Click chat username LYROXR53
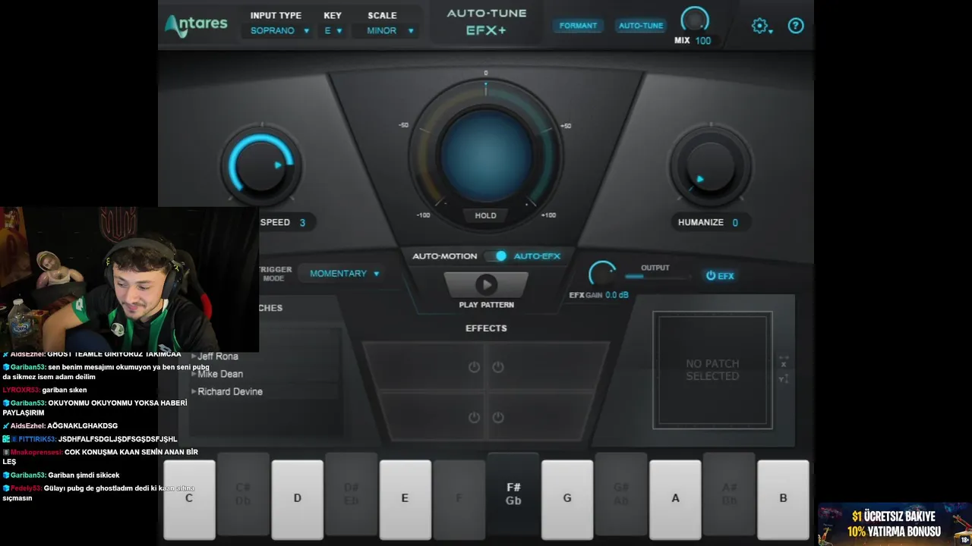Screen dimensions: 972x546 click(21, 390)
